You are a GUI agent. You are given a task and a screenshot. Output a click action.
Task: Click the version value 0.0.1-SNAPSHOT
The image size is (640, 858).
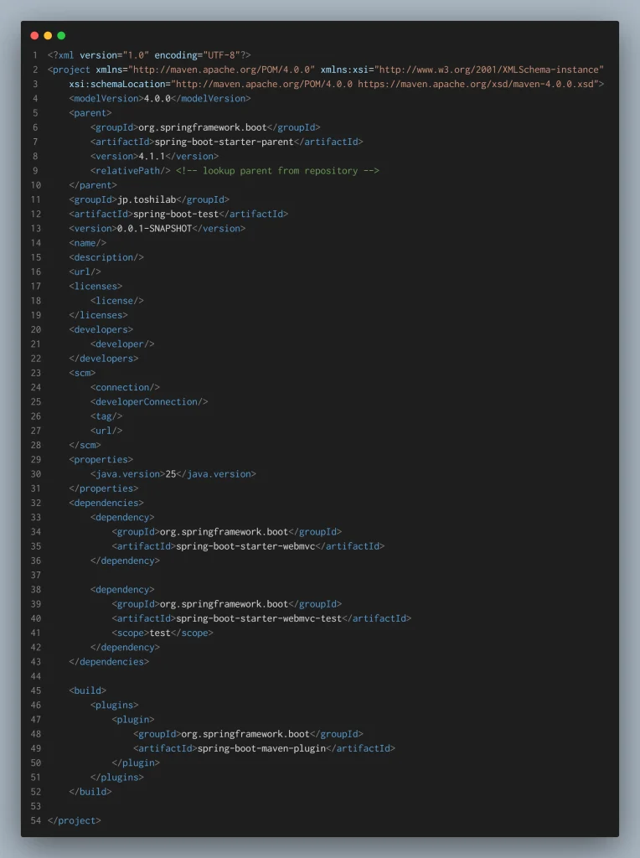[154, 228]
